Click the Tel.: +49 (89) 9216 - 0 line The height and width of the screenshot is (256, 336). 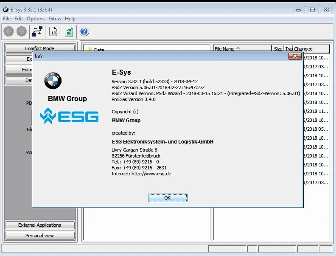(x=135, y=162)
